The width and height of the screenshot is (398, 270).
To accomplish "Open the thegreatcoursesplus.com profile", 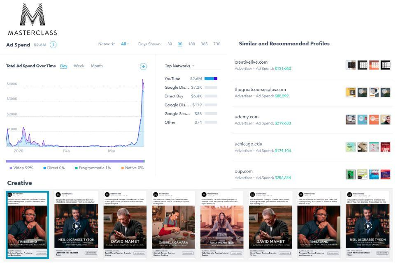I will 260,90.
